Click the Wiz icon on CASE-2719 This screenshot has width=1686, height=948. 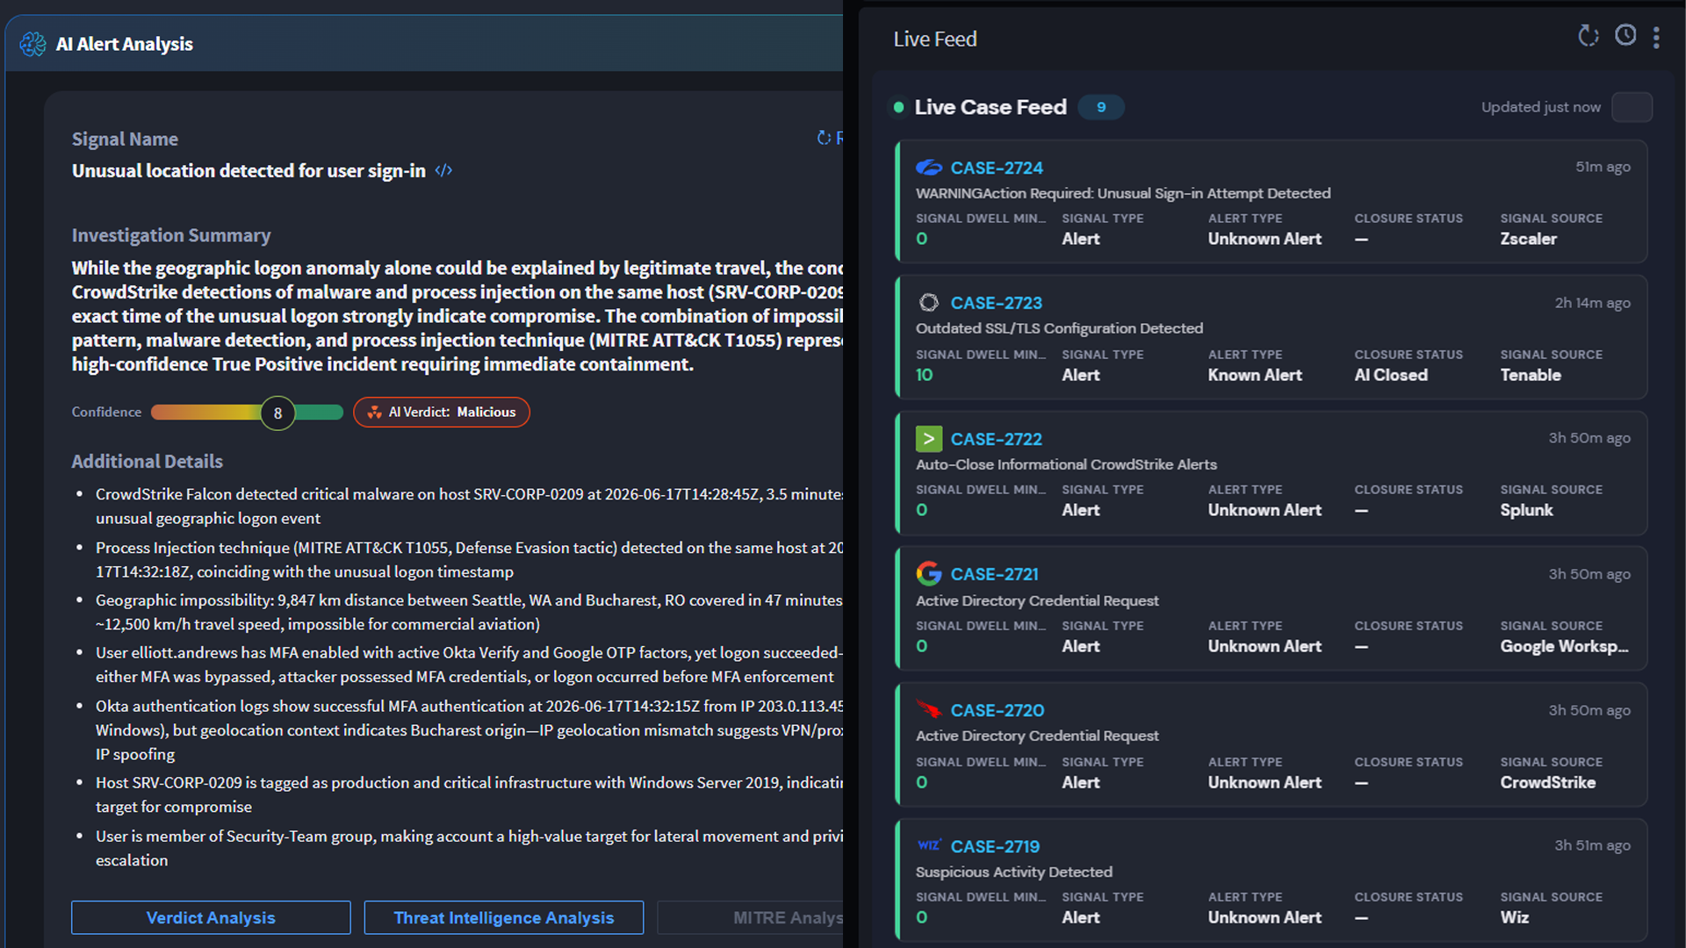[928, 844]
